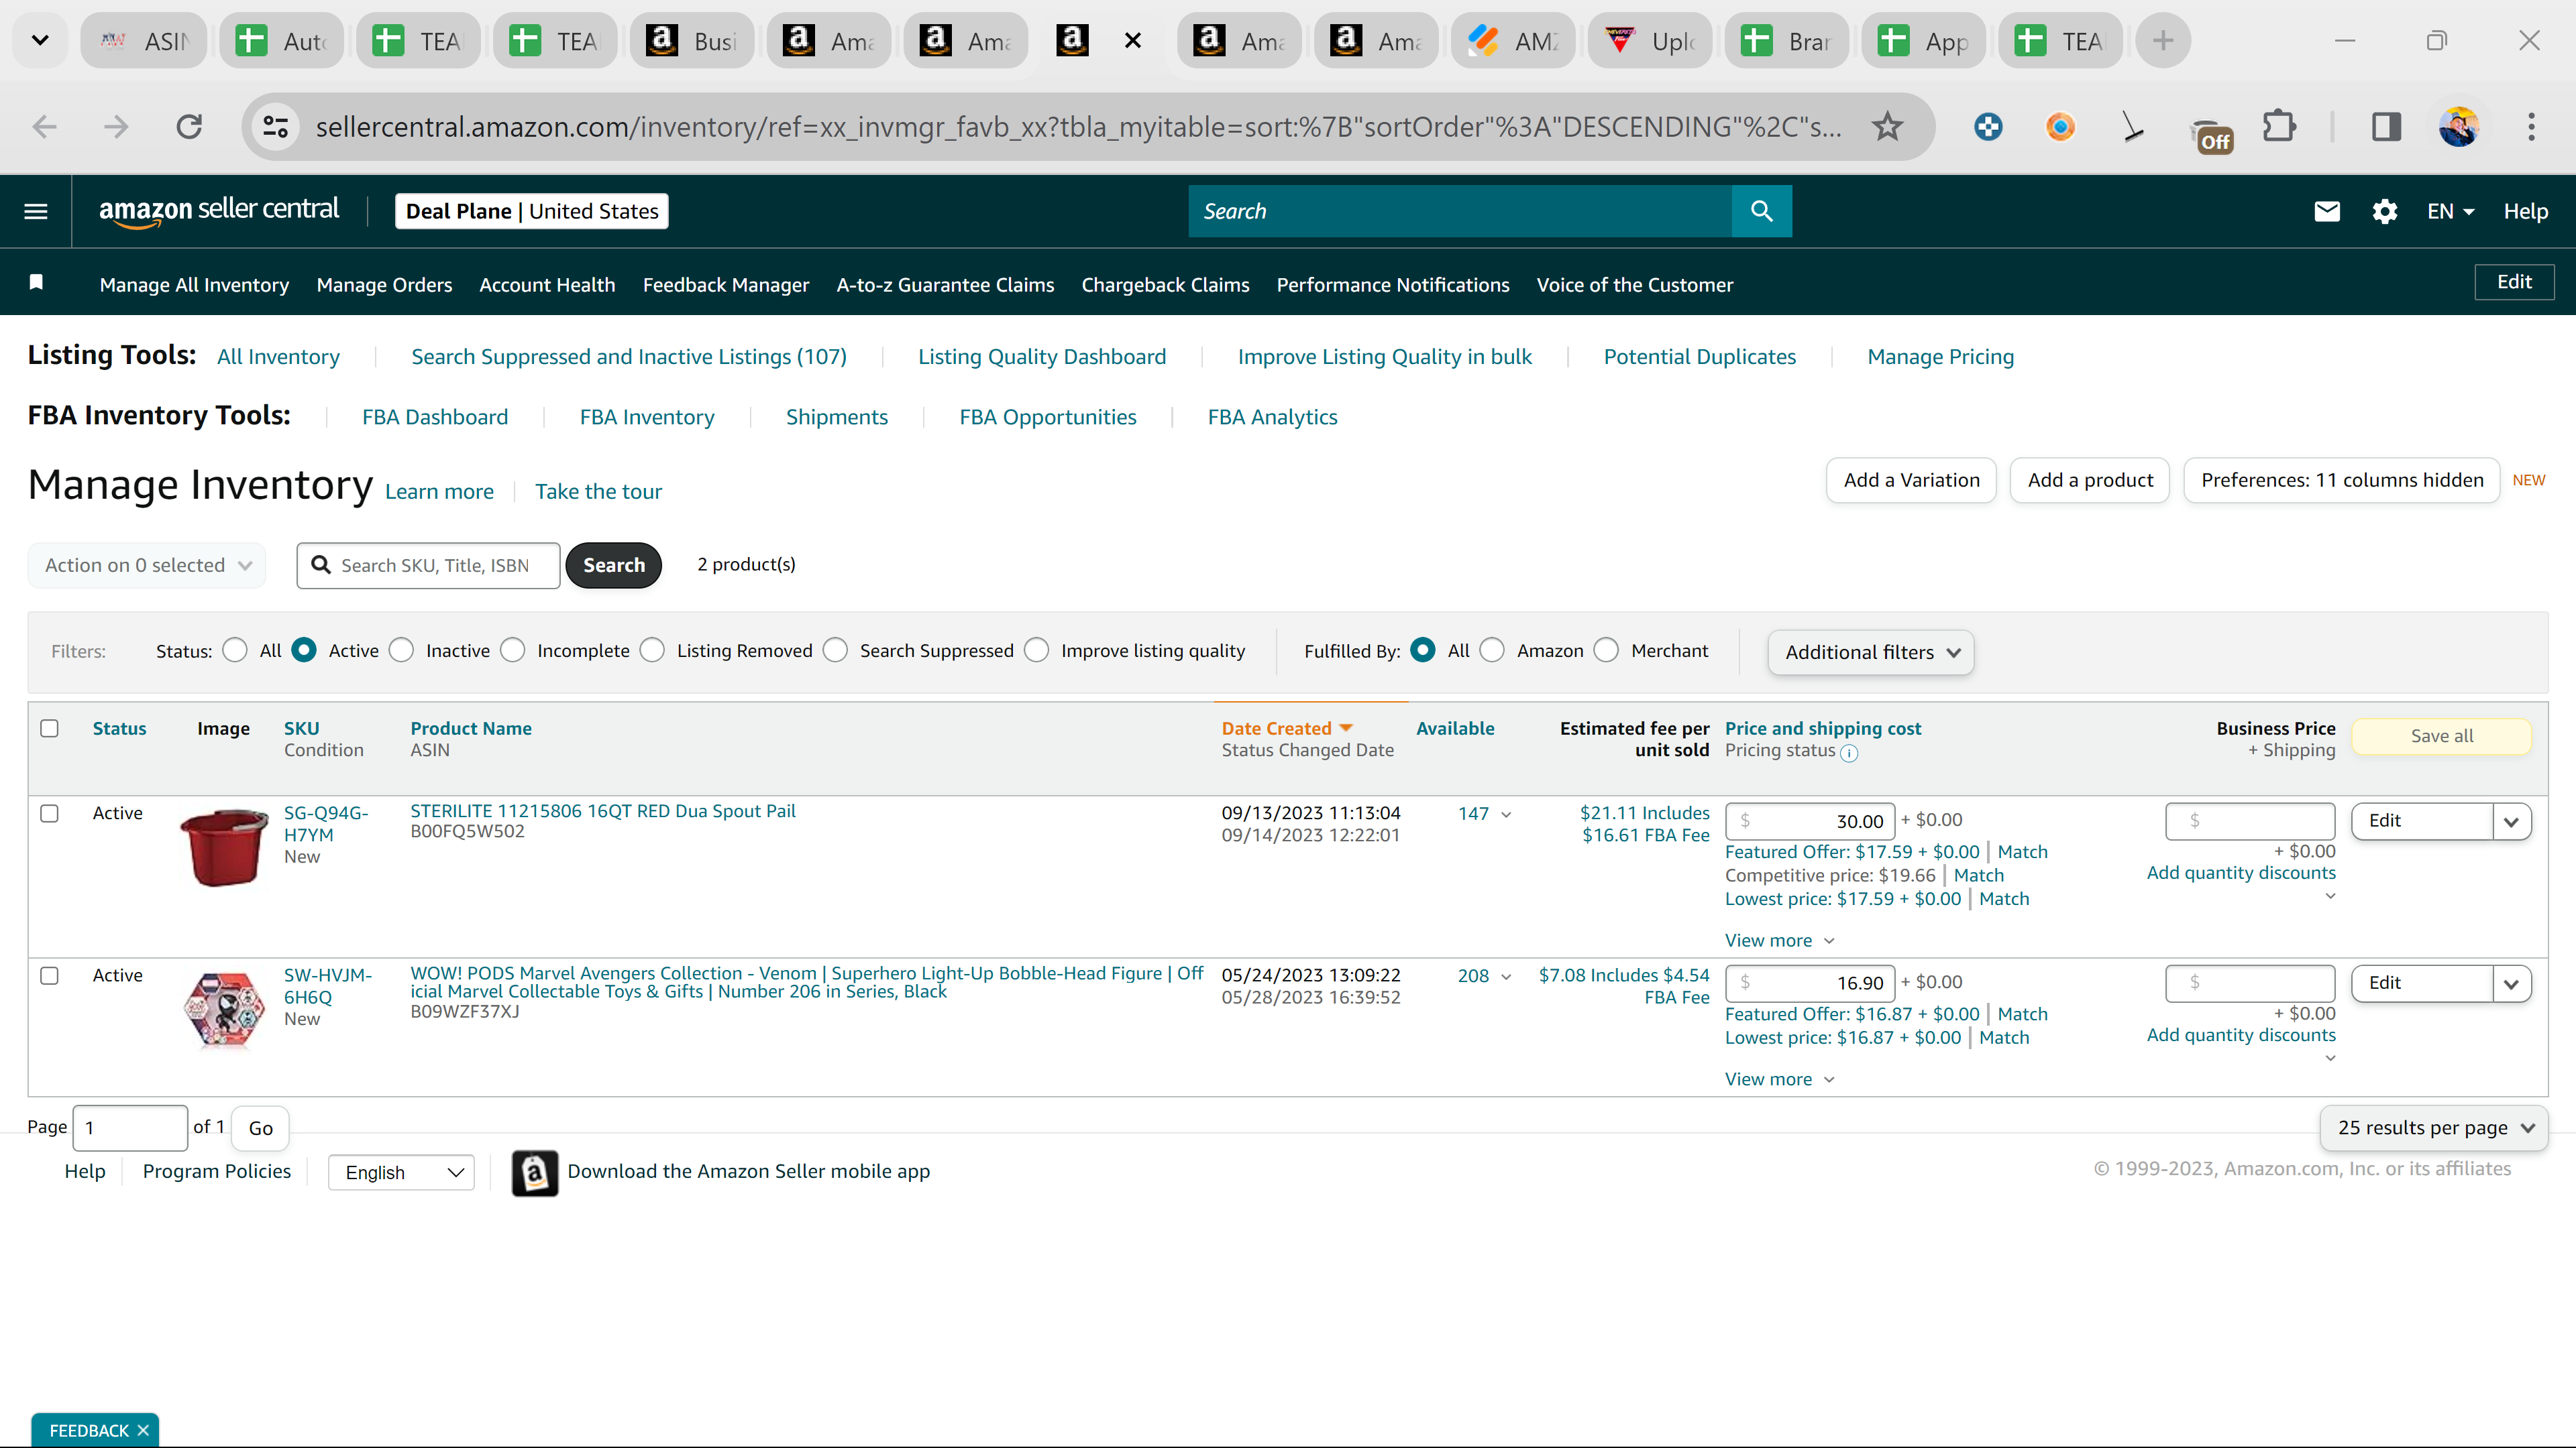Open the Chrome three-dot menu

(x=2531, y=127)
